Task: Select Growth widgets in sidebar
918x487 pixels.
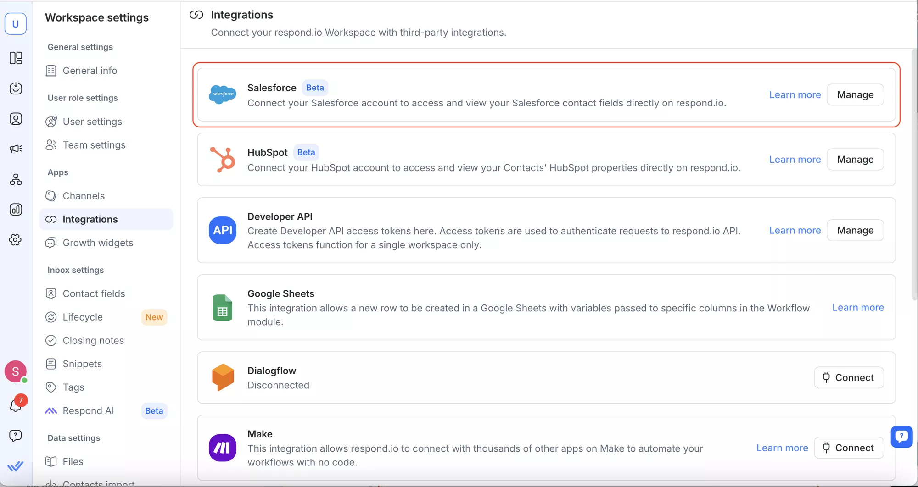Action: point(98,243)
